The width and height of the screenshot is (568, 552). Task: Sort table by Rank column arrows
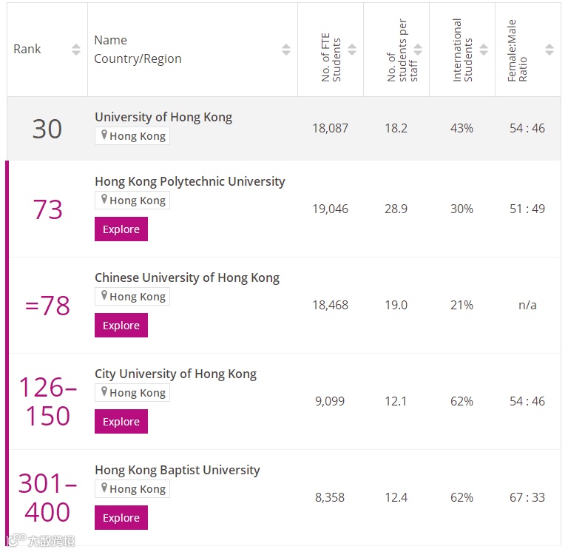[x=76, y=50]
